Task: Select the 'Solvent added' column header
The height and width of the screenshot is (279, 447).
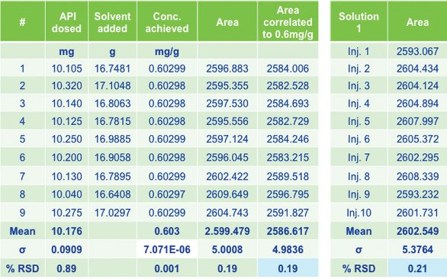Action: click(x=112, y=22)
